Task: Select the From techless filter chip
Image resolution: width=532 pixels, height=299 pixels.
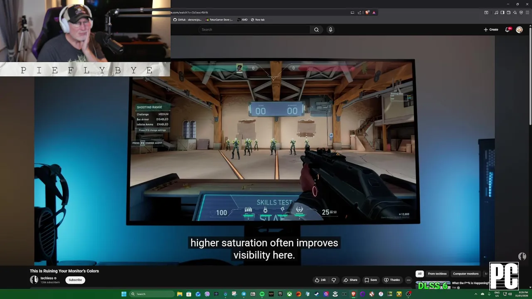Action: click(x=437, y=274)
